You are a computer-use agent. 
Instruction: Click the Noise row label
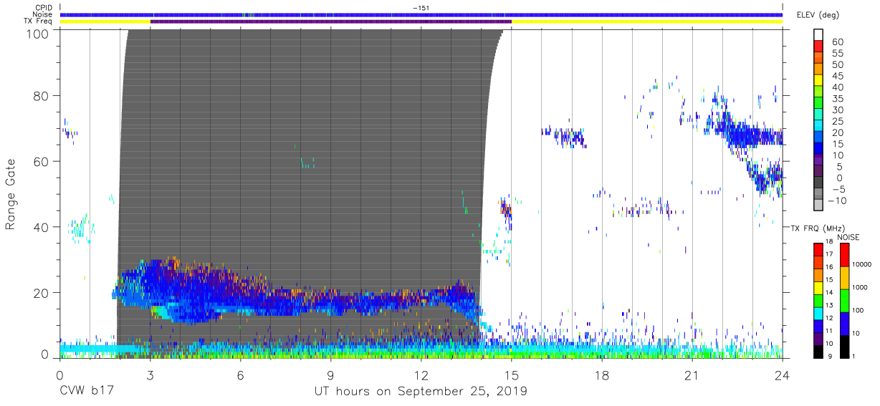tap(42, 14)
